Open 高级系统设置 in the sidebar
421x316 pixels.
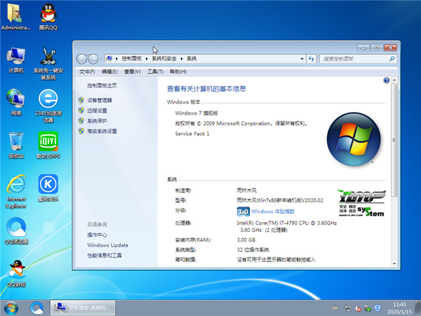(102, 131)
